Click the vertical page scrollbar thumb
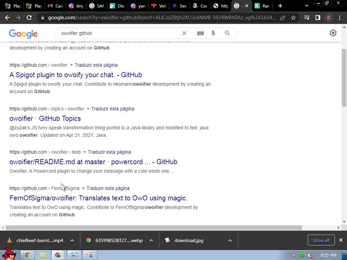 coord(344,78)
